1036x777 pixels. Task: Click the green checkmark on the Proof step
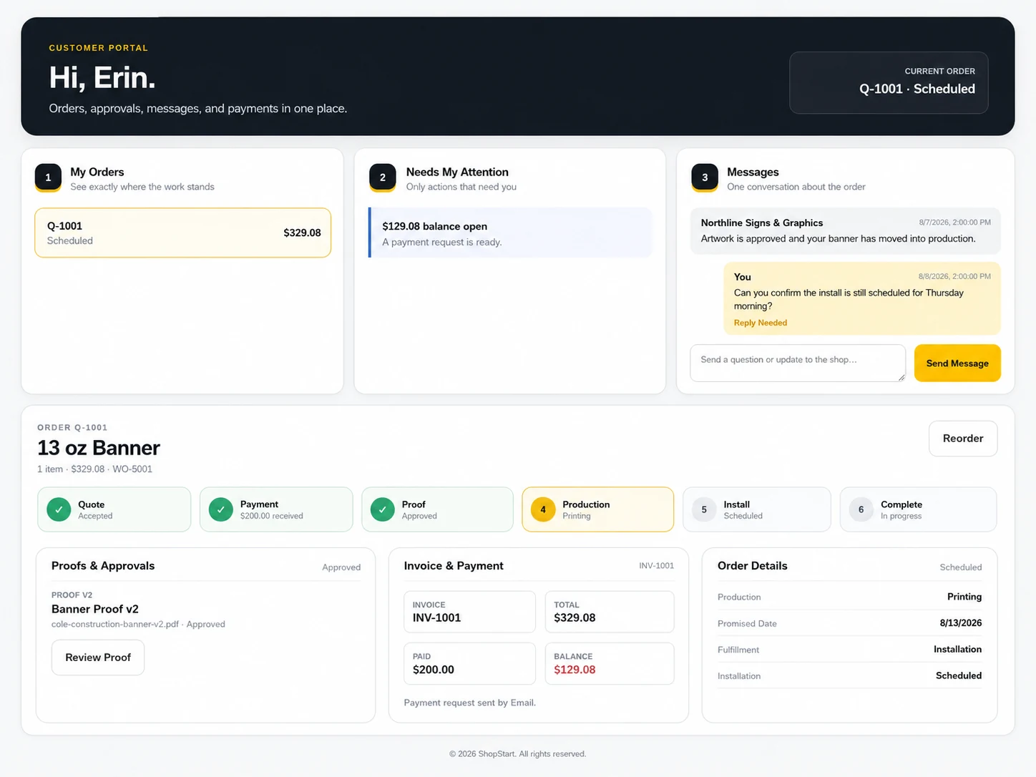click(x=383, y=509)
